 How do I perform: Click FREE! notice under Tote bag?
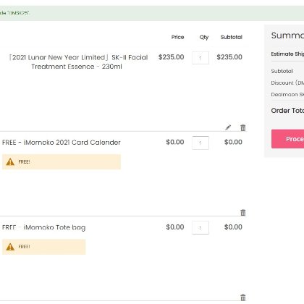point(44,247)
